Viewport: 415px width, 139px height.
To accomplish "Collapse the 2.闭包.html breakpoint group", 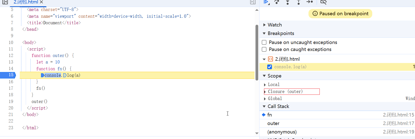I will pyautogui.click(x=264, y=59).
